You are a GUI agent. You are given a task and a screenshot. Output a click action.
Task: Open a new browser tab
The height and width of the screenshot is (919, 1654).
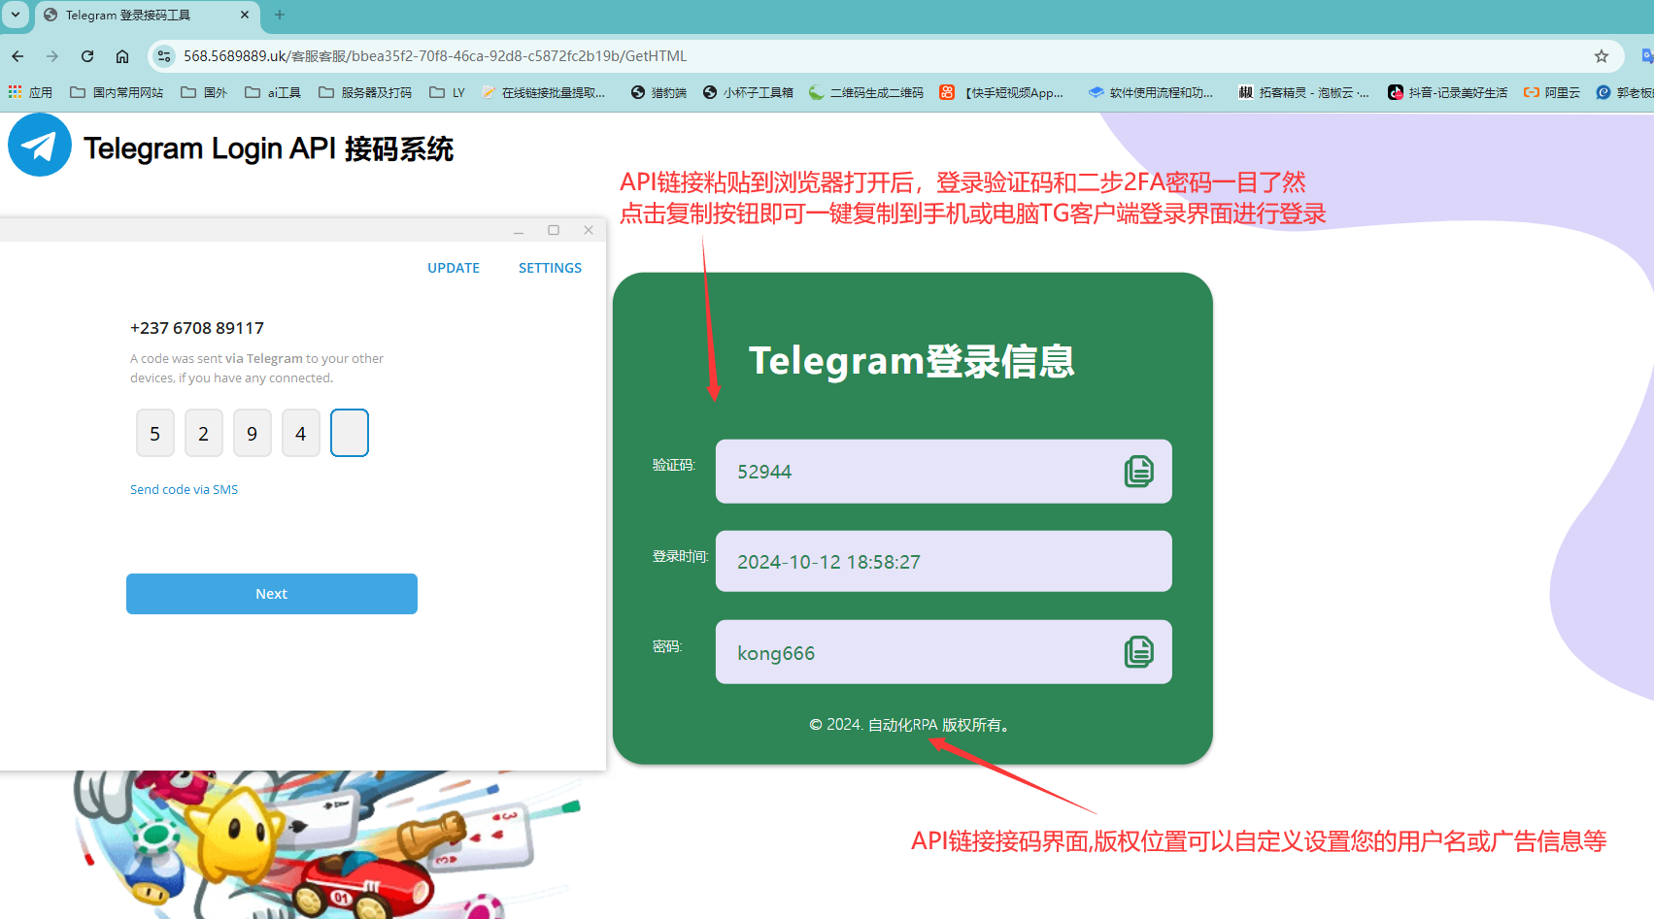[x=280, y=15]
